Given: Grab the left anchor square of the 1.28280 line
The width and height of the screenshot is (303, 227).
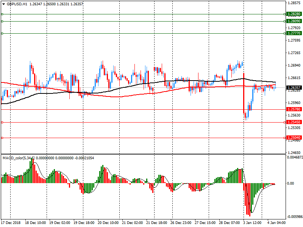Looking at the screenshot, I should point(2,14).
